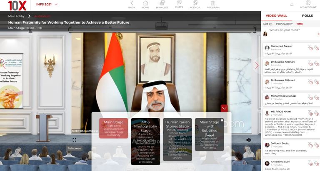Viewport: 320px width, 171px height.
Task: Expand the IHFS 2021 event dropdown
Action: 56,5
